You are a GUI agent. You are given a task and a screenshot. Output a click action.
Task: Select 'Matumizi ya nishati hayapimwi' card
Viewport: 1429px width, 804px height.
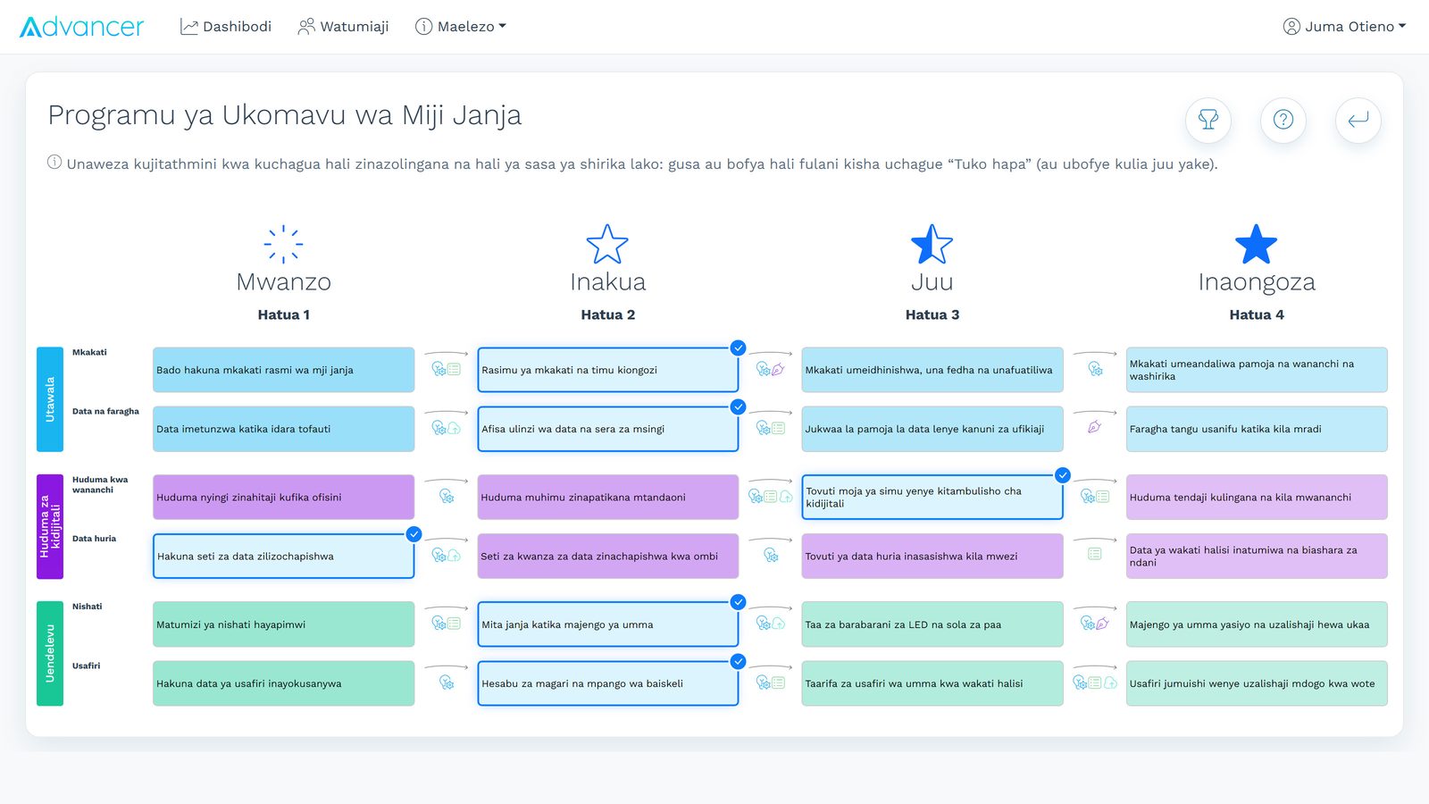tap(284, 624)
